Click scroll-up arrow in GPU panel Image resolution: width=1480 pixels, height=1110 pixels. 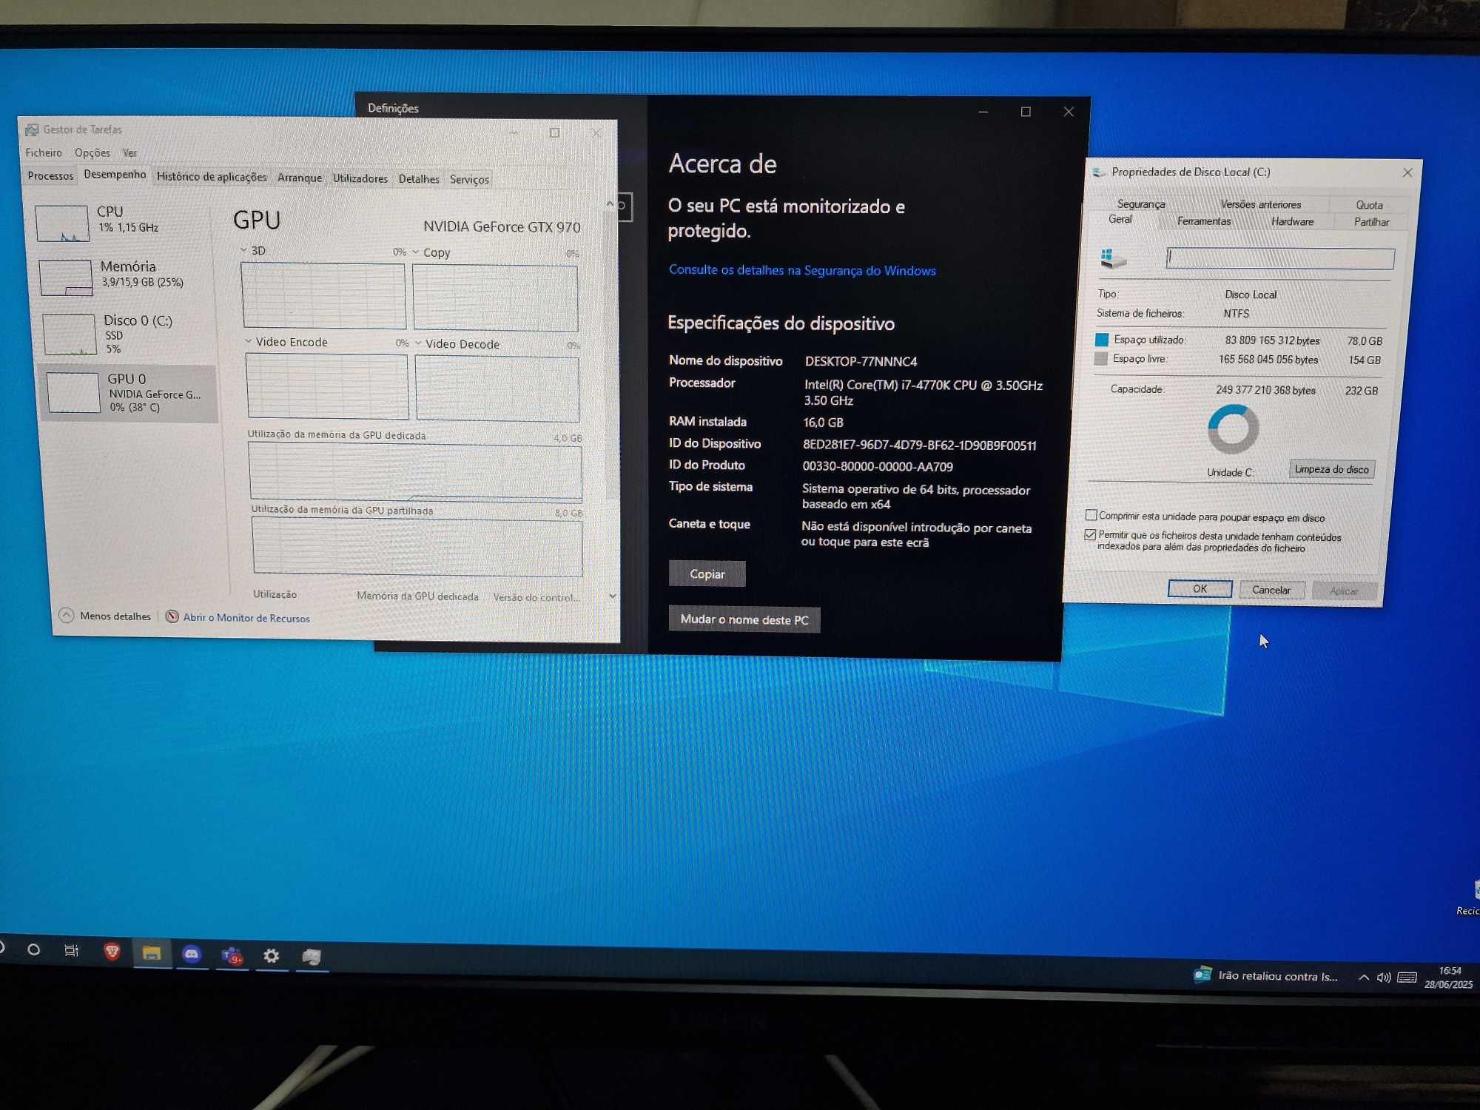click(610, 203)
